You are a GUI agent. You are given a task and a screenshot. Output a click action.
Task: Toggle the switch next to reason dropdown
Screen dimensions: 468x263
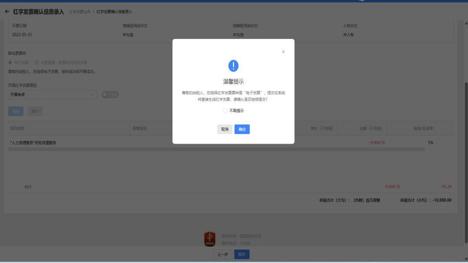pyautogui.click(x=110, y=95)
